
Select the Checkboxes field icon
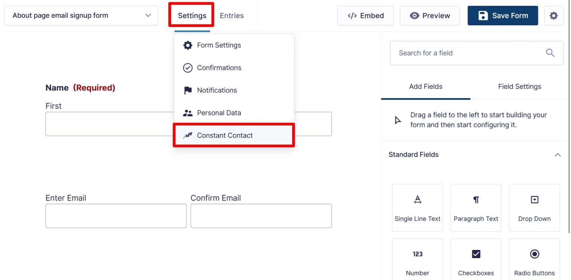(476, 254)
